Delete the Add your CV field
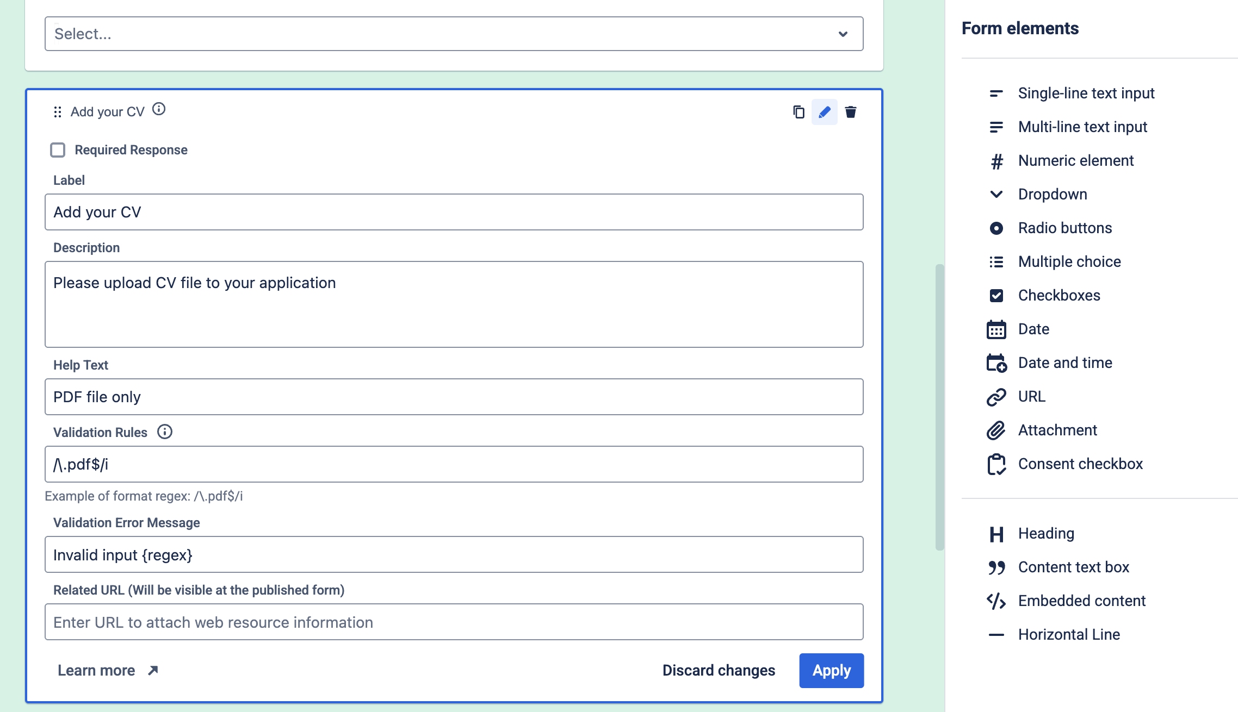The width and height of the screenshot is (1238, 712). [850, 113]
